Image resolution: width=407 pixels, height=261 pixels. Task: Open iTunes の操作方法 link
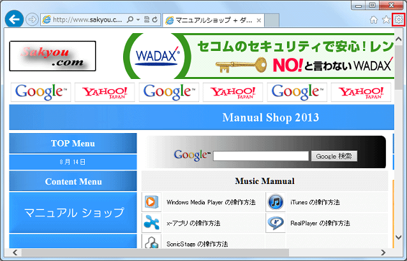click(x=315, y=202)
